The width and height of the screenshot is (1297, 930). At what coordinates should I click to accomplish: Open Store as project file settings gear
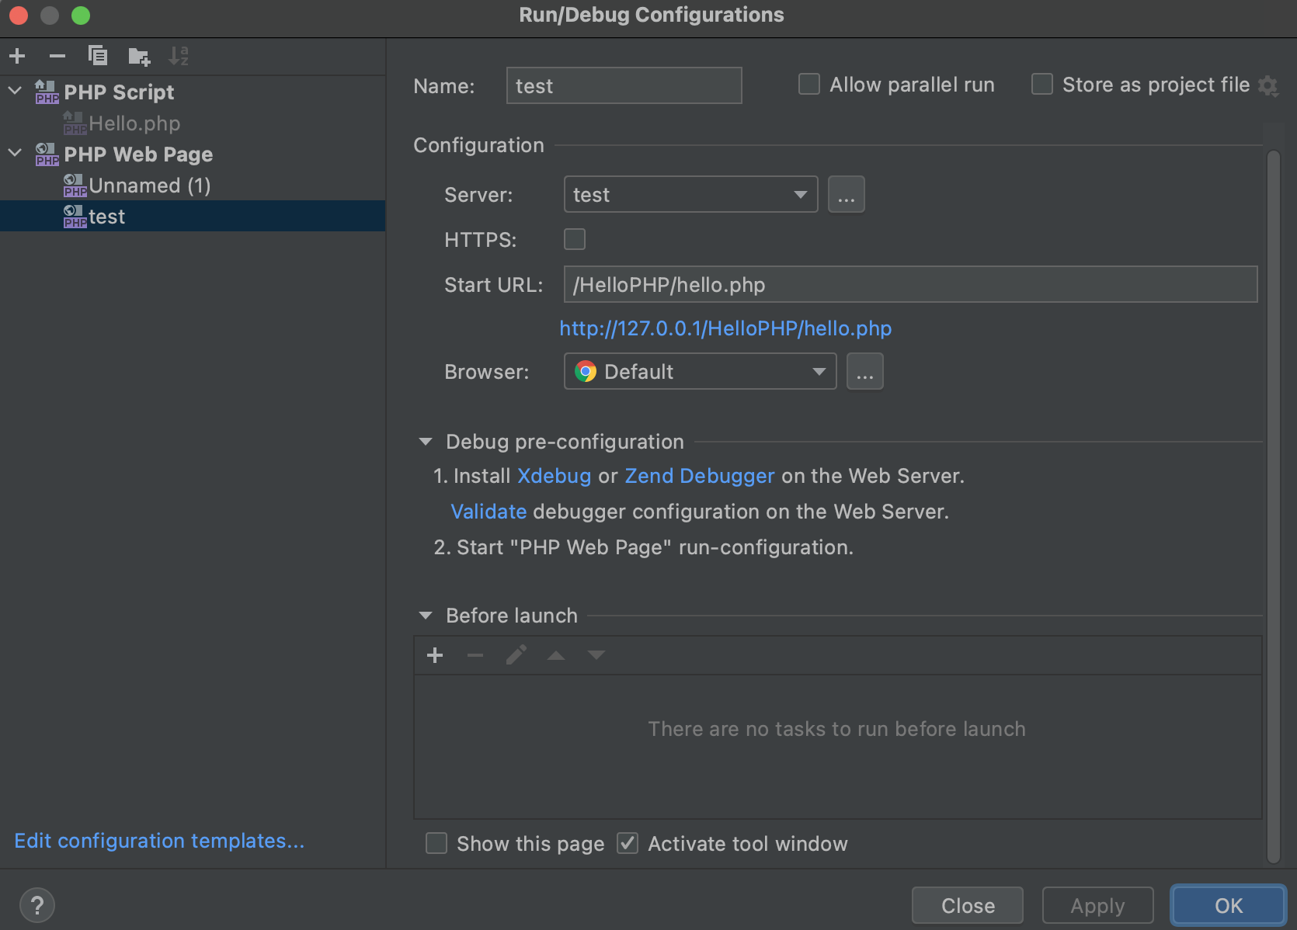(x=1267, y=85)
